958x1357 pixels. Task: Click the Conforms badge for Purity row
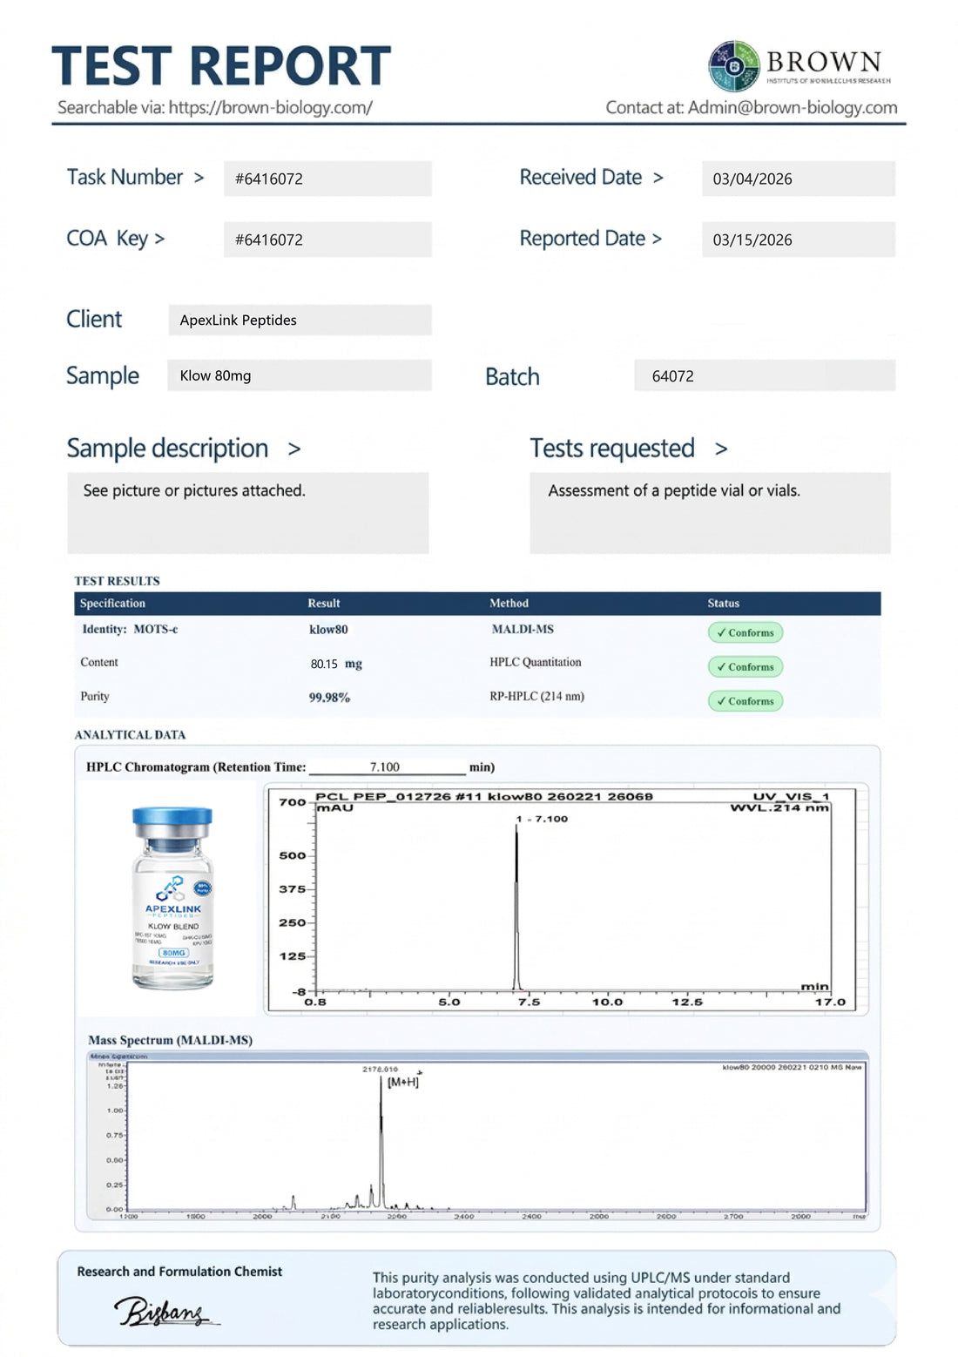(x=745, y=700)
